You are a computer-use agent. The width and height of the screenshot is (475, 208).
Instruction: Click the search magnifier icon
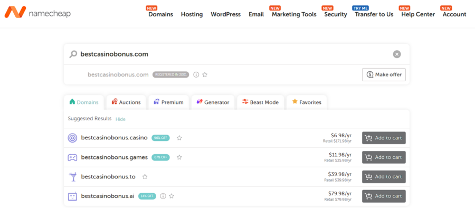tap(73, 54)
